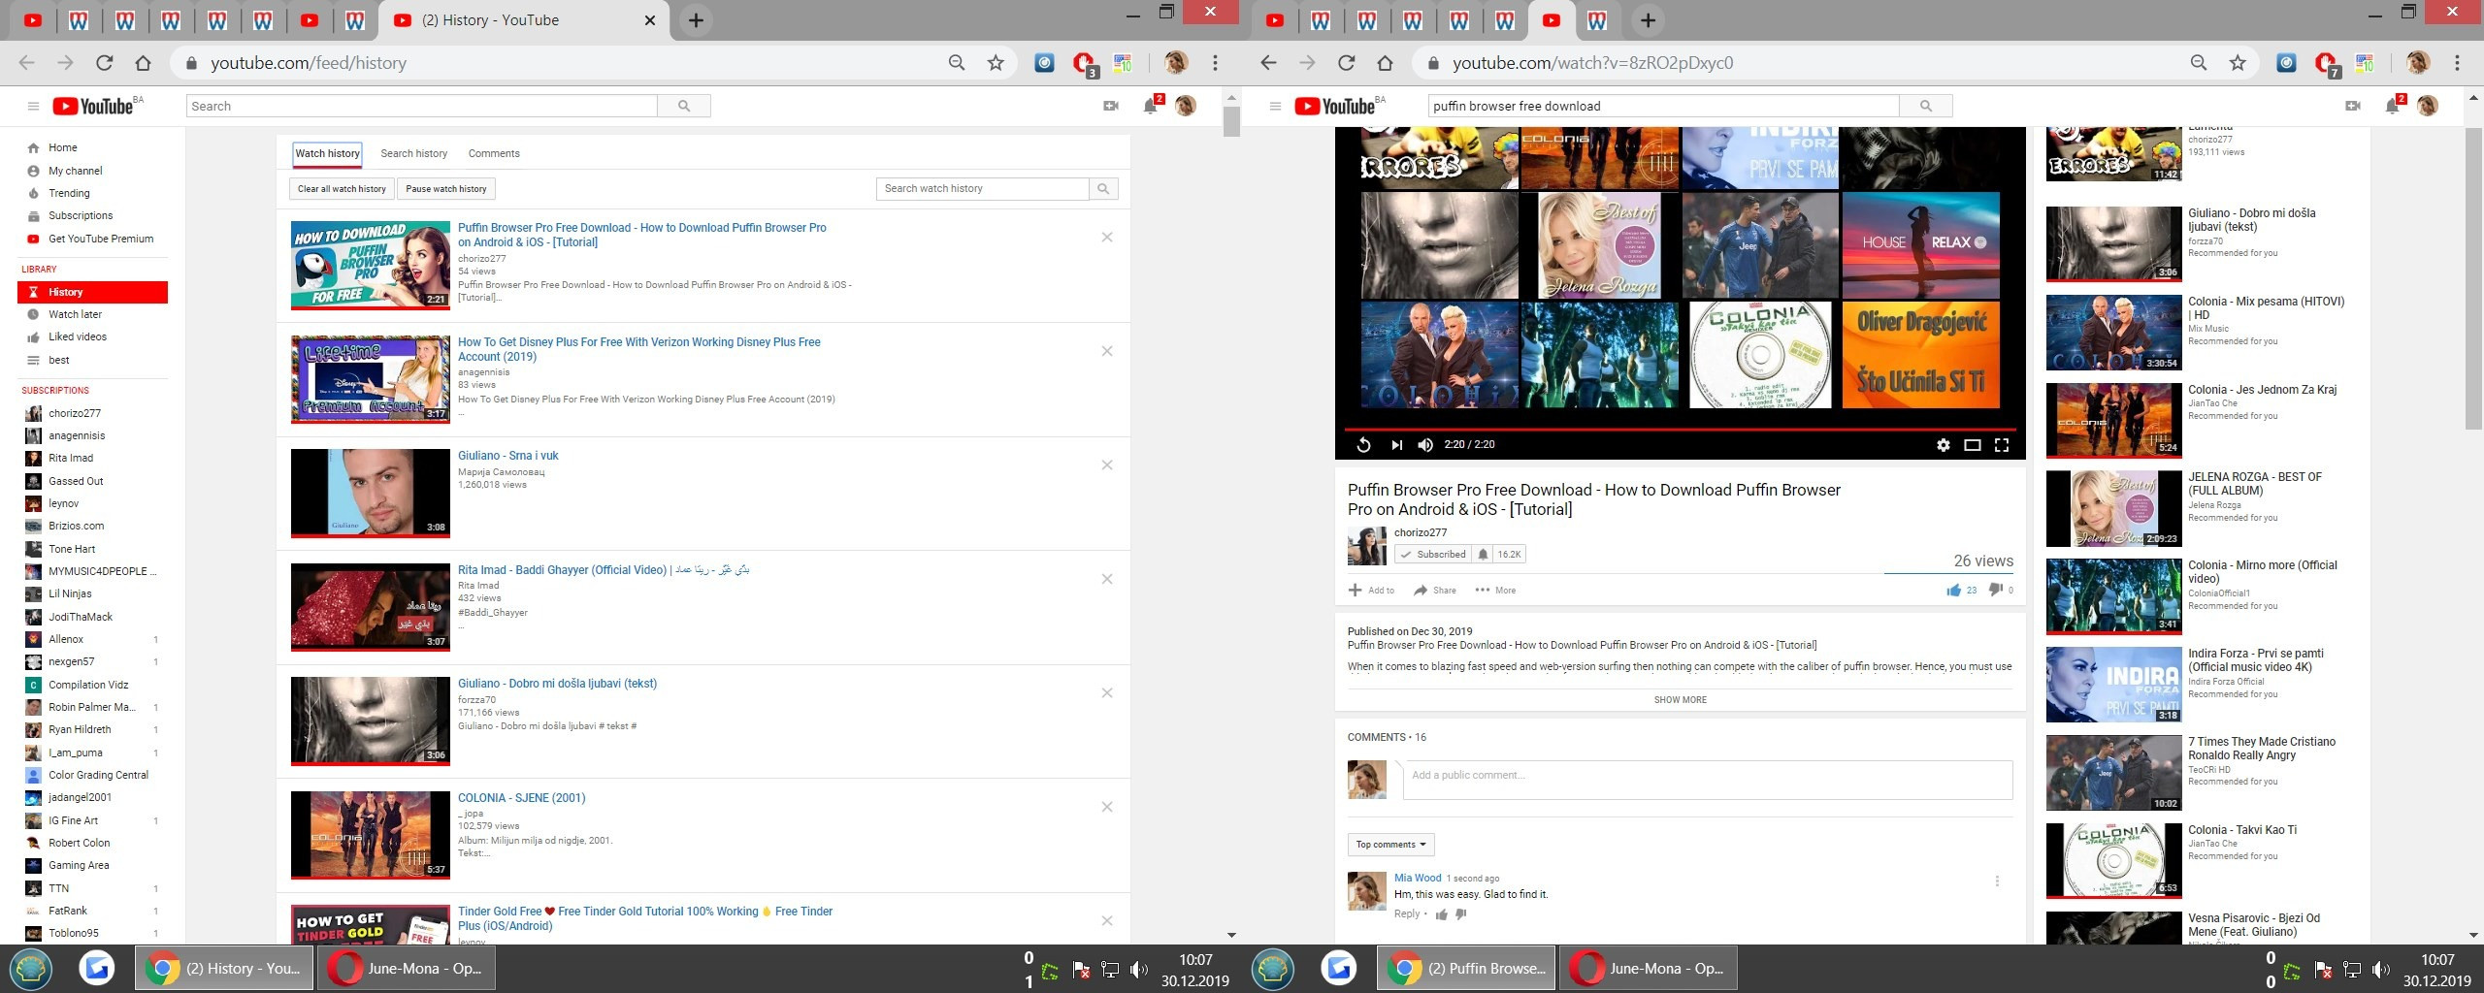
Task: Toggle theater mode in video player
Action: [x=1972, y=445]
